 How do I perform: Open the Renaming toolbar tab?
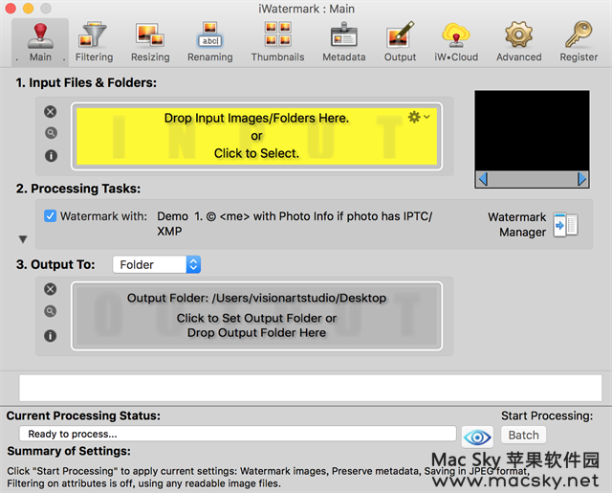coord(210,42)
